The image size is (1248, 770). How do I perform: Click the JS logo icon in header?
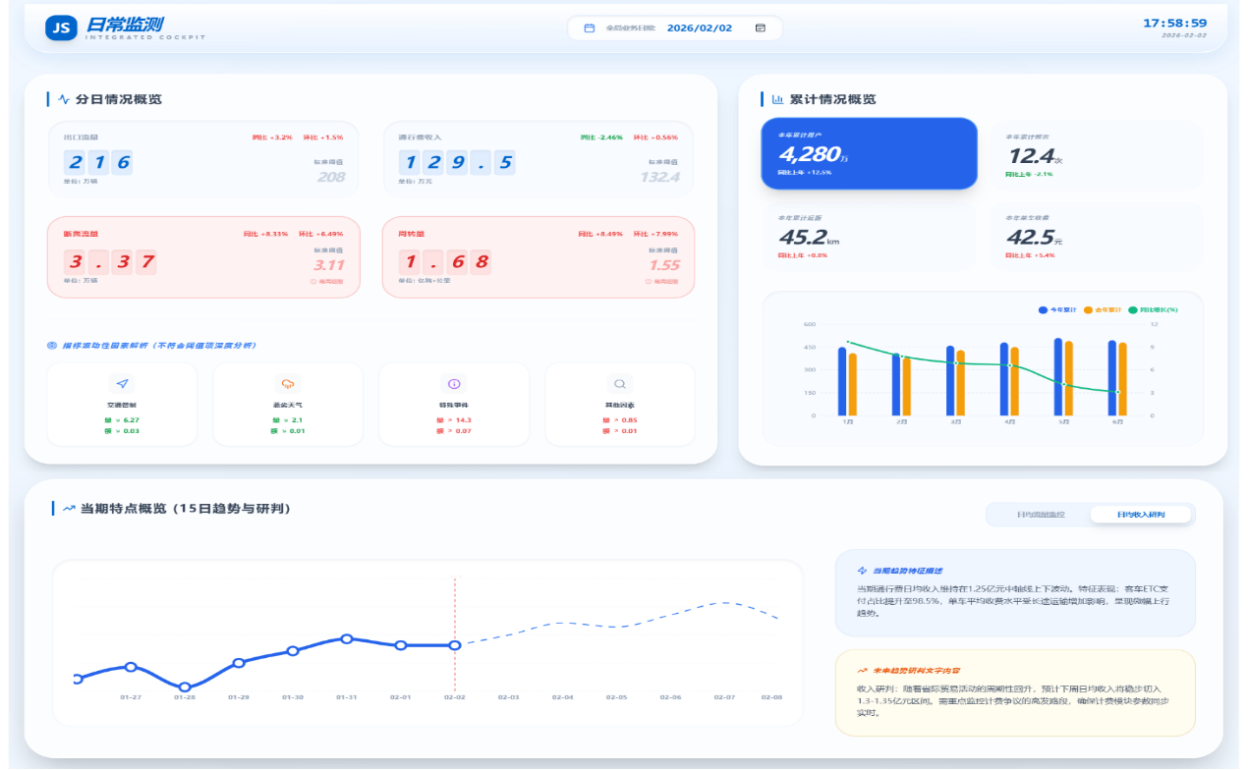pyautogui.click(x=61, y=28)
